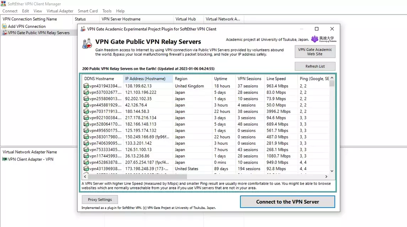Click VPN Server Hostname column header in main window
Screen dimensions: 407x227
click(136, 19)
